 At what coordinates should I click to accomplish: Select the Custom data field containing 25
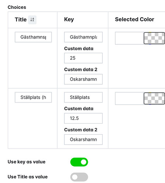(83, 58)
